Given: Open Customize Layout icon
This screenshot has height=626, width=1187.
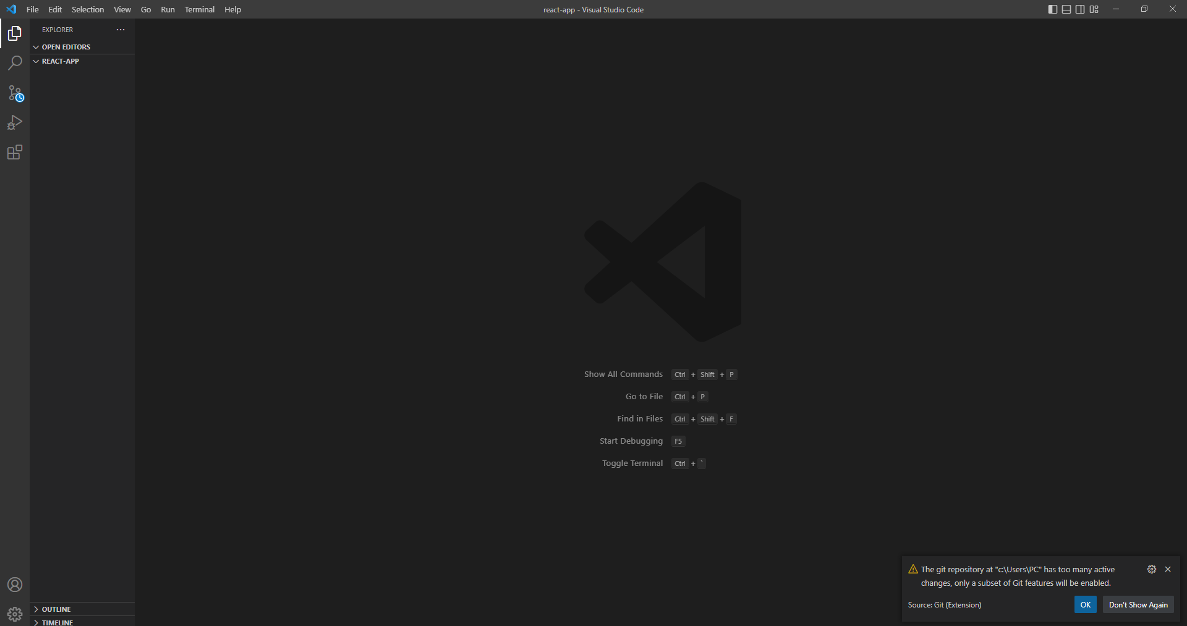Looking at the screenshot, I should point(1094,9).
